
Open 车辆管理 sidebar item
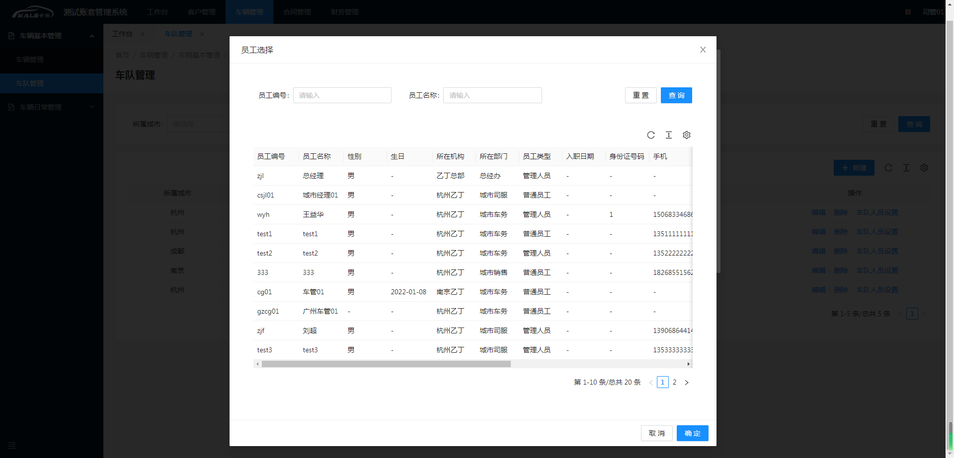[52, 60]
